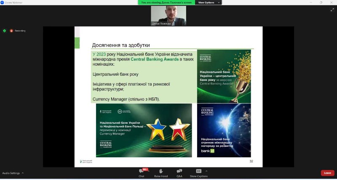Click the green encryption shield icon

tap(4, 31)
